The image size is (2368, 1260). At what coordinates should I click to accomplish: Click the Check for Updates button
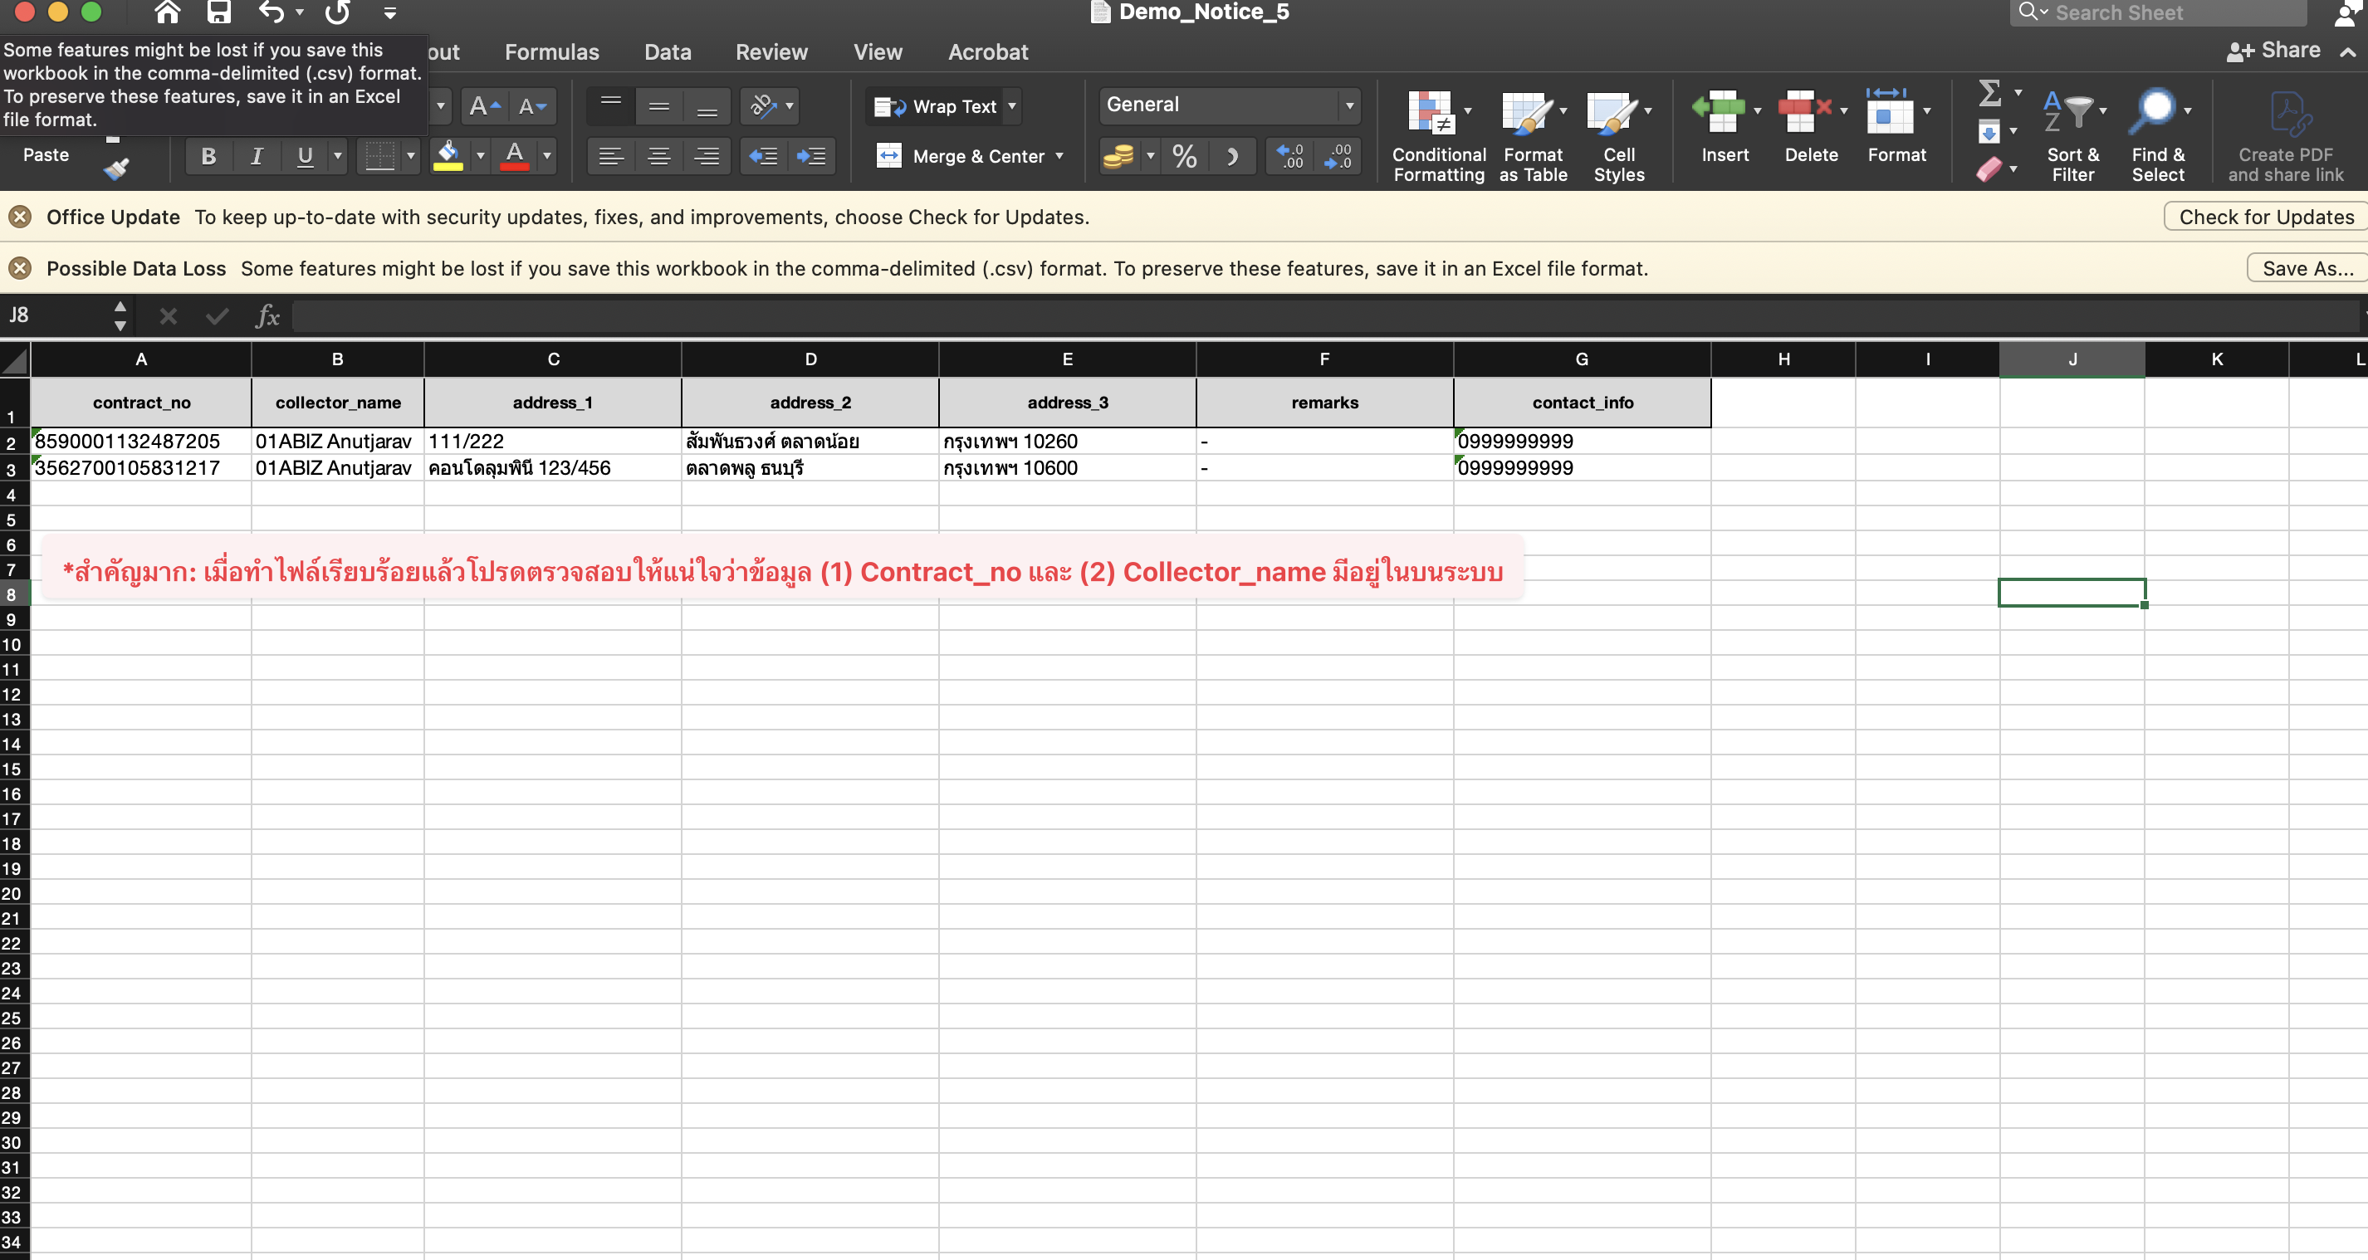[2265, 217]
